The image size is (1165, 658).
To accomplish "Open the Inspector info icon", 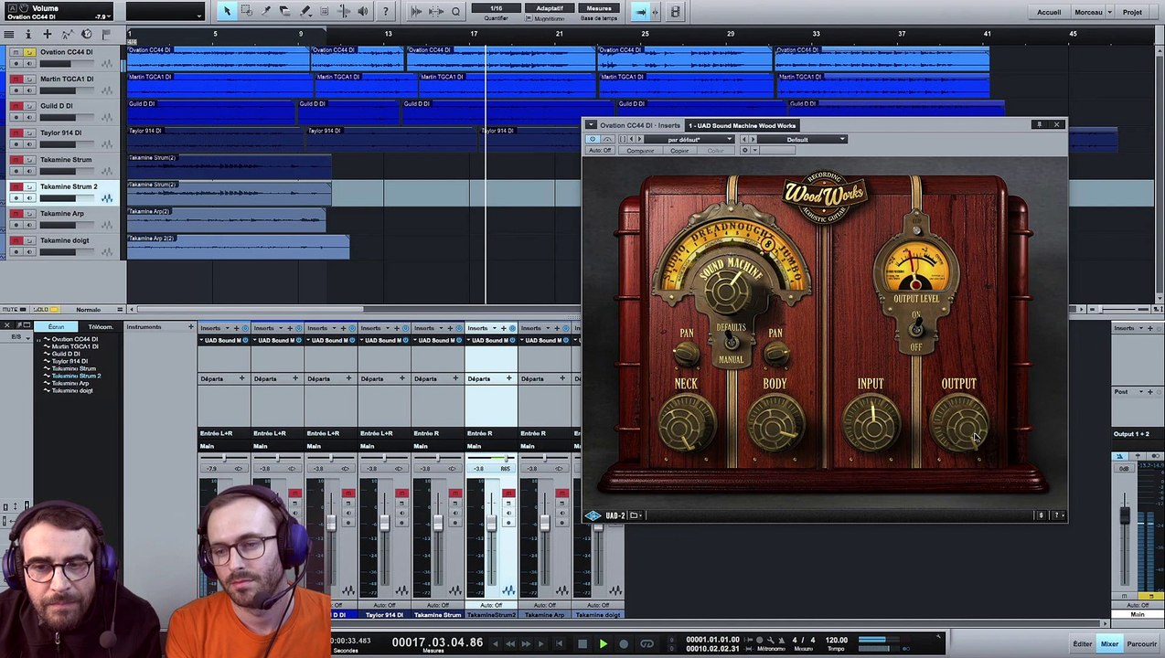I will [x=28, y=35].
